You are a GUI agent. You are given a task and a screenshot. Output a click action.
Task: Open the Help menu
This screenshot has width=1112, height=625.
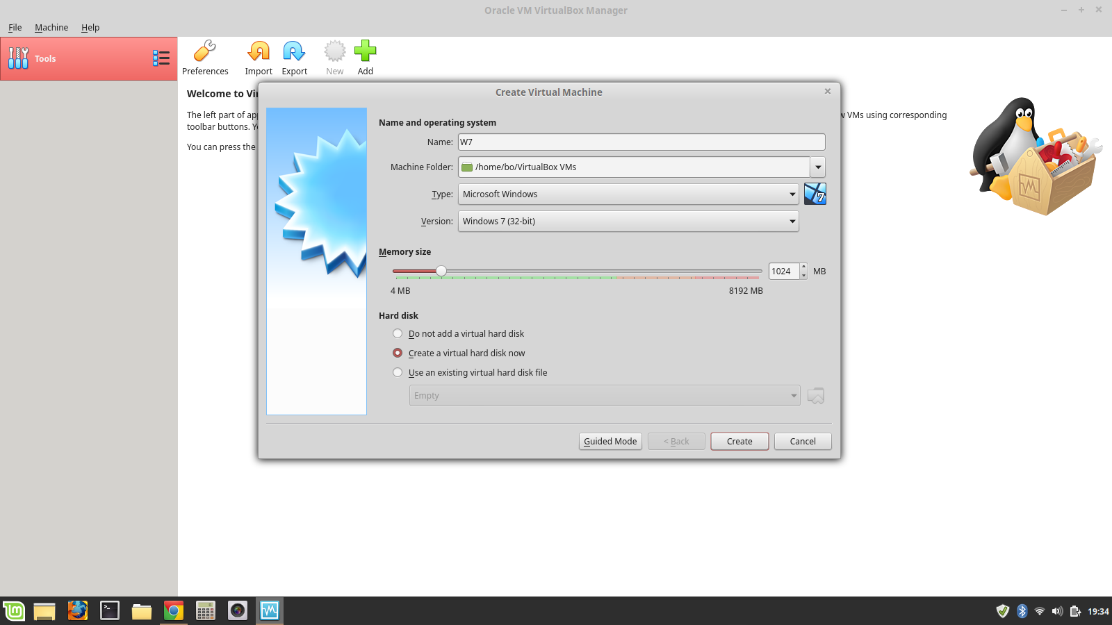90,28
